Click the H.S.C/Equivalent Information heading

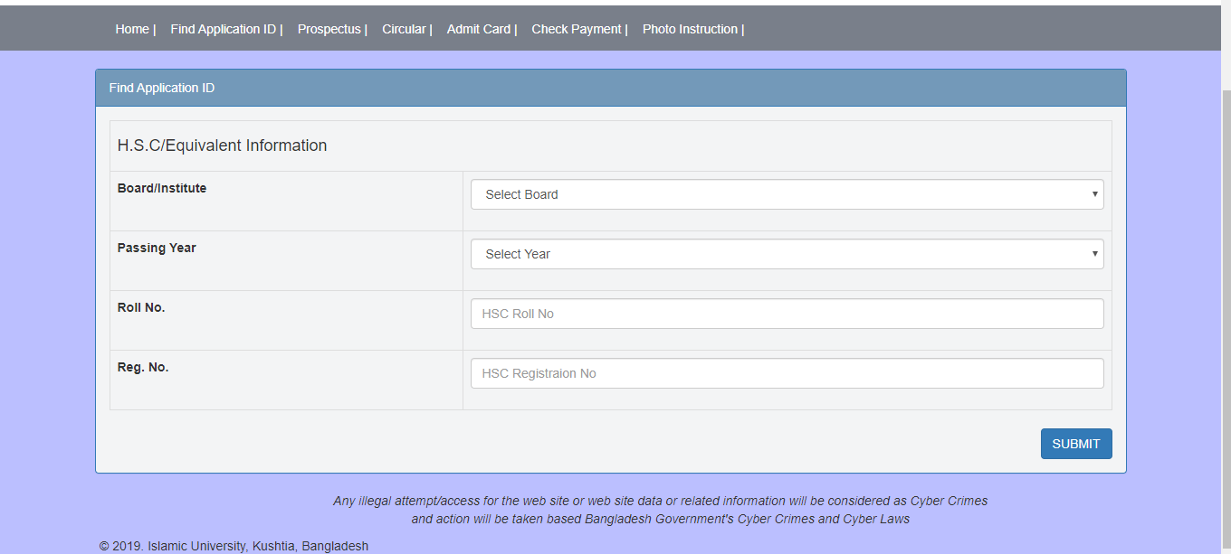pos(222,146)
